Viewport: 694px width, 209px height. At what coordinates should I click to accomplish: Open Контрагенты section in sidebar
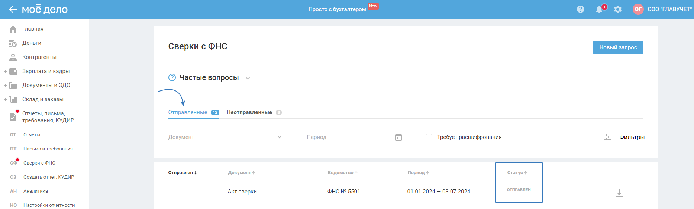pyautogui.click(x=39, y=57)
